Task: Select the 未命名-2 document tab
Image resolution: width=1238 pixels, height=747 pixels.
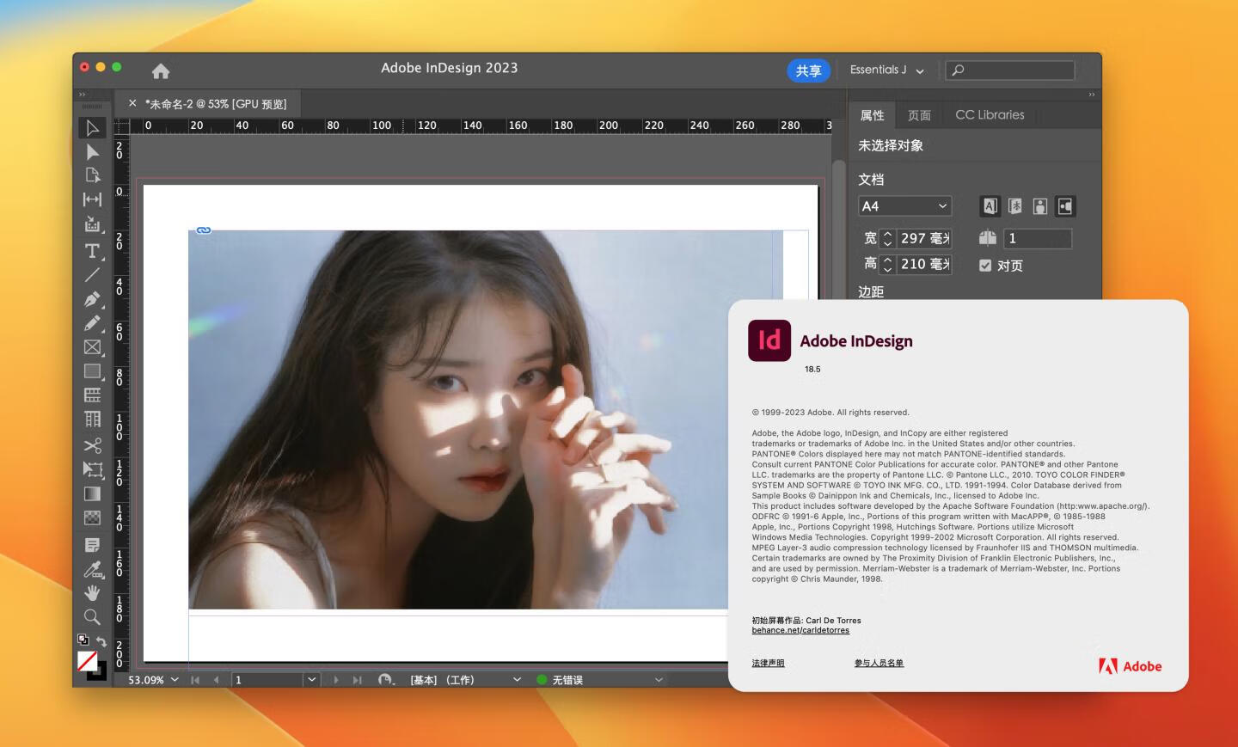Action: [216, 104]
